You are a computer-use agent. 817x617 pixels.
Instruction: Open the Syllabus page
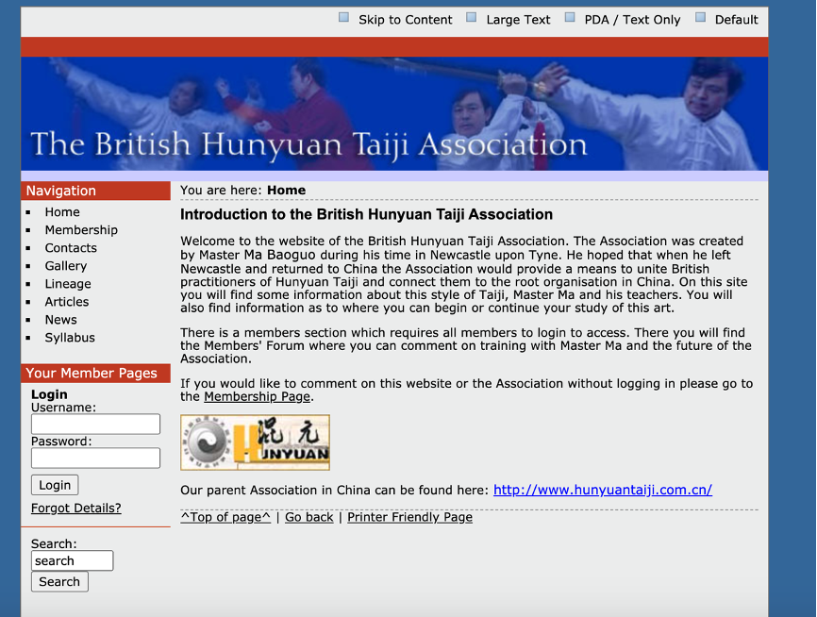click(70, 338)
